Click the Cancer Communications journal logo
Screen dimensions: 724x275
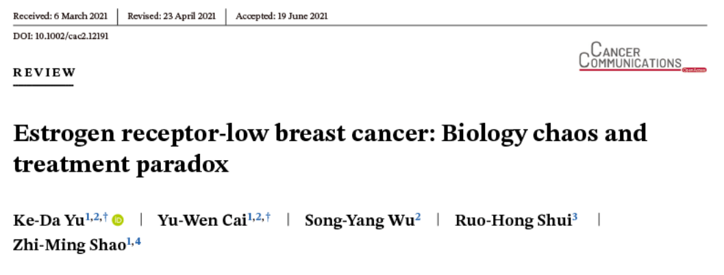pyautogui.click(x=630, y=56)
